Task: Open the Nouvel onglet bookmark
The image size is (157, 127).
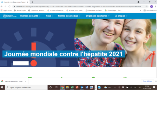Action: tap(20, 10)
